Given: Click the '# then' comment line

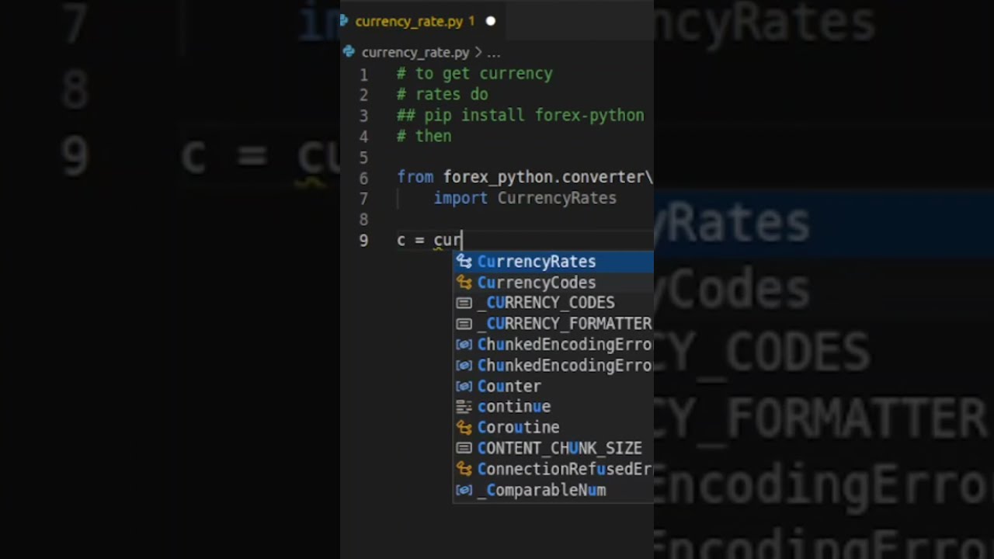Looking at the screenshot, I should click(x=424, y=136).
